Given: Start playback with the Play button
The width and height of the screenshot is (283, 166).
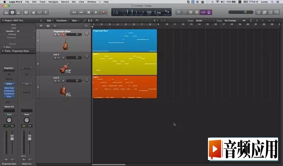Looking at the screenshot, I should coord(96,12).
